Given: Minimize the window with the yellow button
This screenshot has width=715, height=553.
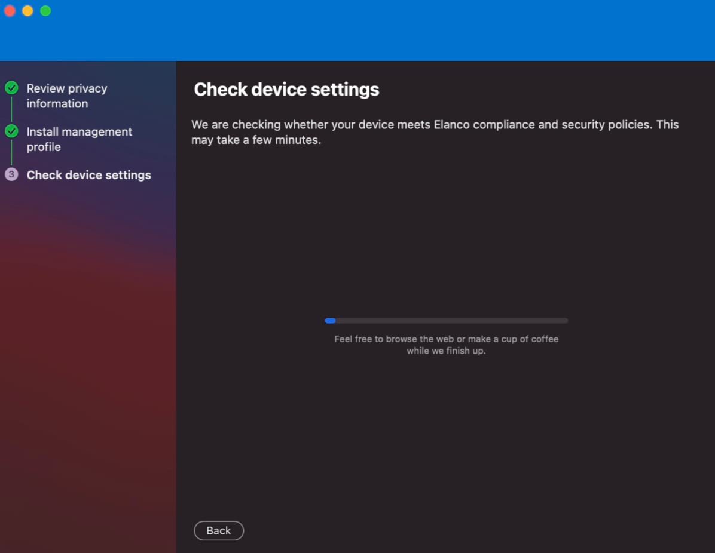Looking at the screenshot, I should click(x=27, y=11).
